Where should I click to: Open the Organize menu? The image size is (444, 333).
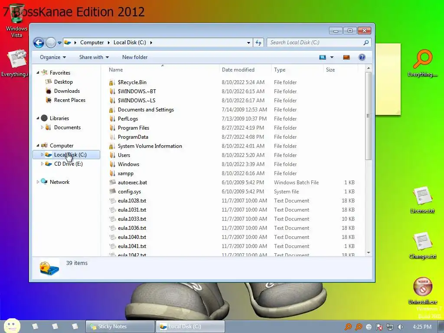(53, 57)
